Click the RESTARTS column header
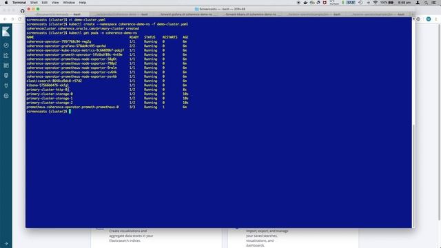 [x=170, y=37]
